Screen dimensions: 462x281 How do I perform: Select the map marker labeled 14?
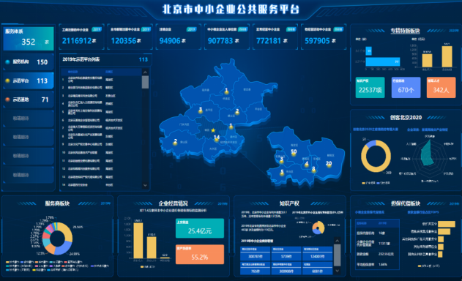pos(217,138)
